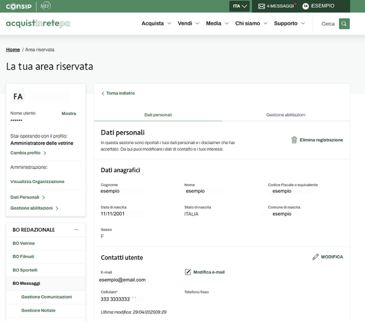
Task: Open Visualizza Organizzazione link
Action: pos(37,181)
